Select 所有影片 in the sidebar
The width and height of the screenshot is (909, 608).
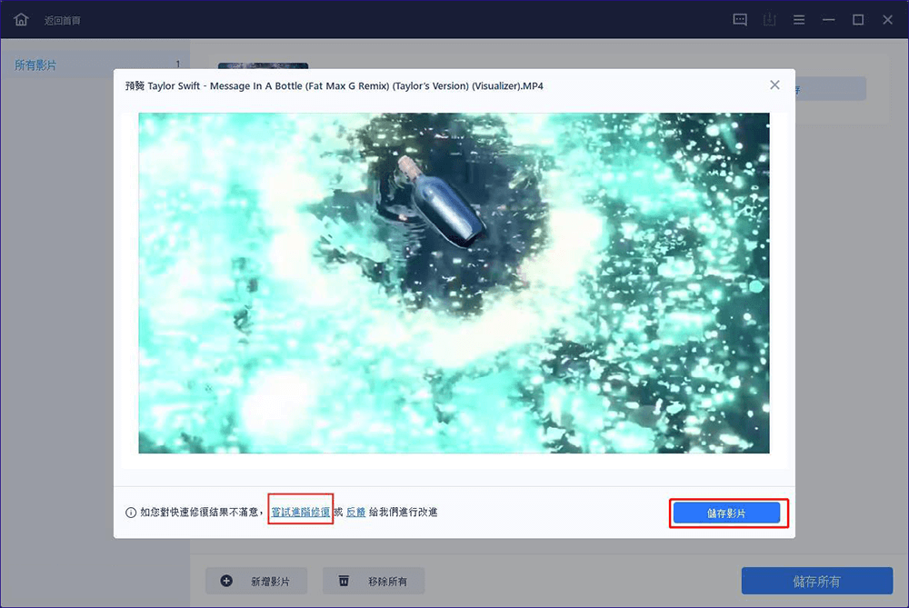pyautogui.click(x=95, y=65)
